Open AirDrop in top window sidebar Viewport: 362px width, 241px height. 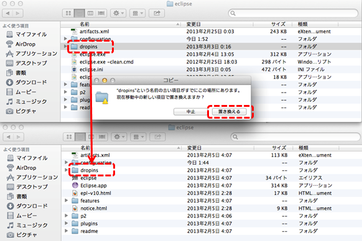[21, 44]
